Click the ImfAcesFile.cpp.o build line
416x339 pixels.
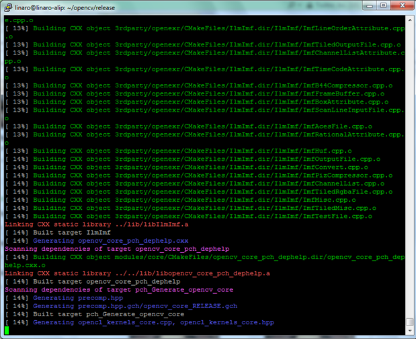pos(188,126)
